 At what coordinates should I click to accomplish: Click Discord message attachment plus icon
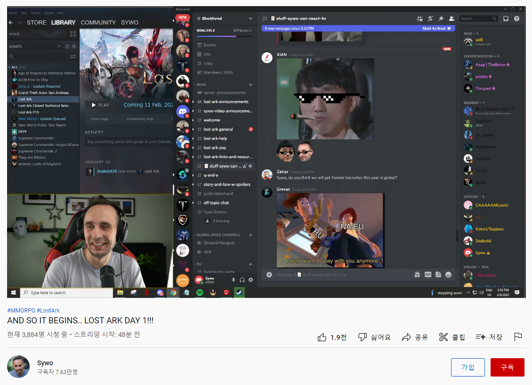269,275
